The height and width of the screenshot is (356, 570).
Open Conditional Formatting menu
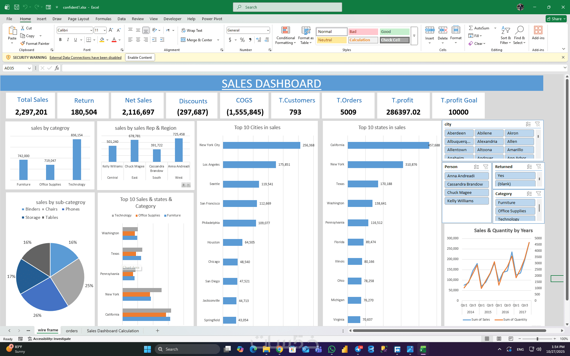(285, 36)
